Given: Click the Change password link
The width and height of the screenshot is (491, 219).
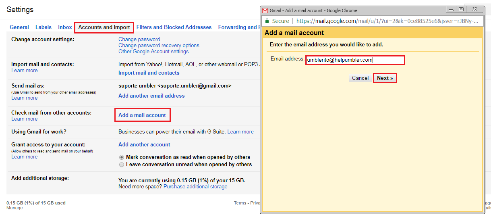Looking at the screenshot, I should click(139, 39).
